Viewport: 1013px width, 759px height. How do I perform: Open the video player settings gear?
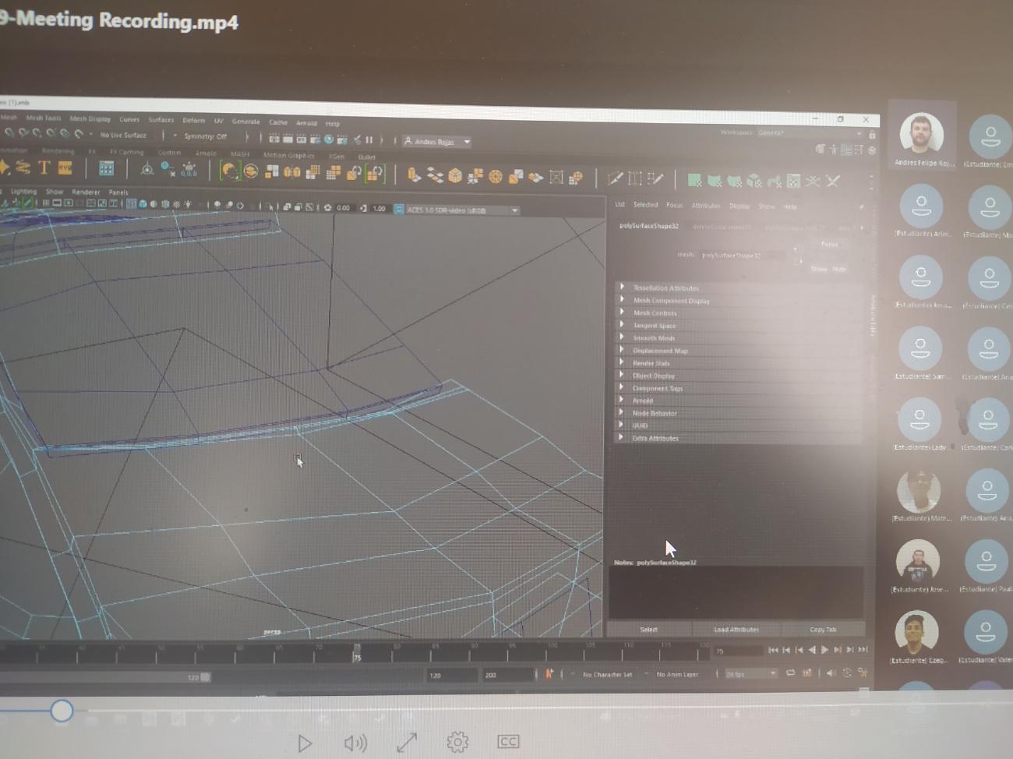tap(457, 742)
